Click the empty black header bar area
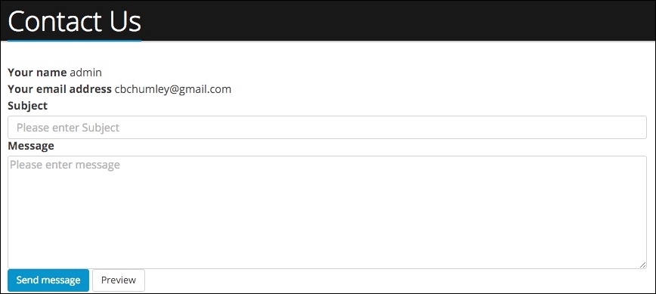This screenshot has height=294, width=656. [x=398, y=21]
